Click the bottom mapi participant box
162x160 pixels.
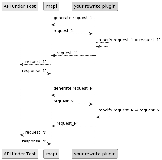click(51, 154)
